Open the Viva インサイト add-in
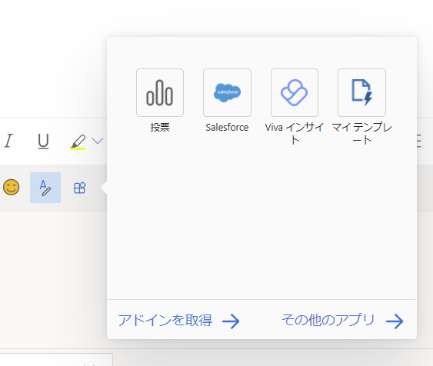This screenshot has height=366, width=433. (x=295, y=93)
